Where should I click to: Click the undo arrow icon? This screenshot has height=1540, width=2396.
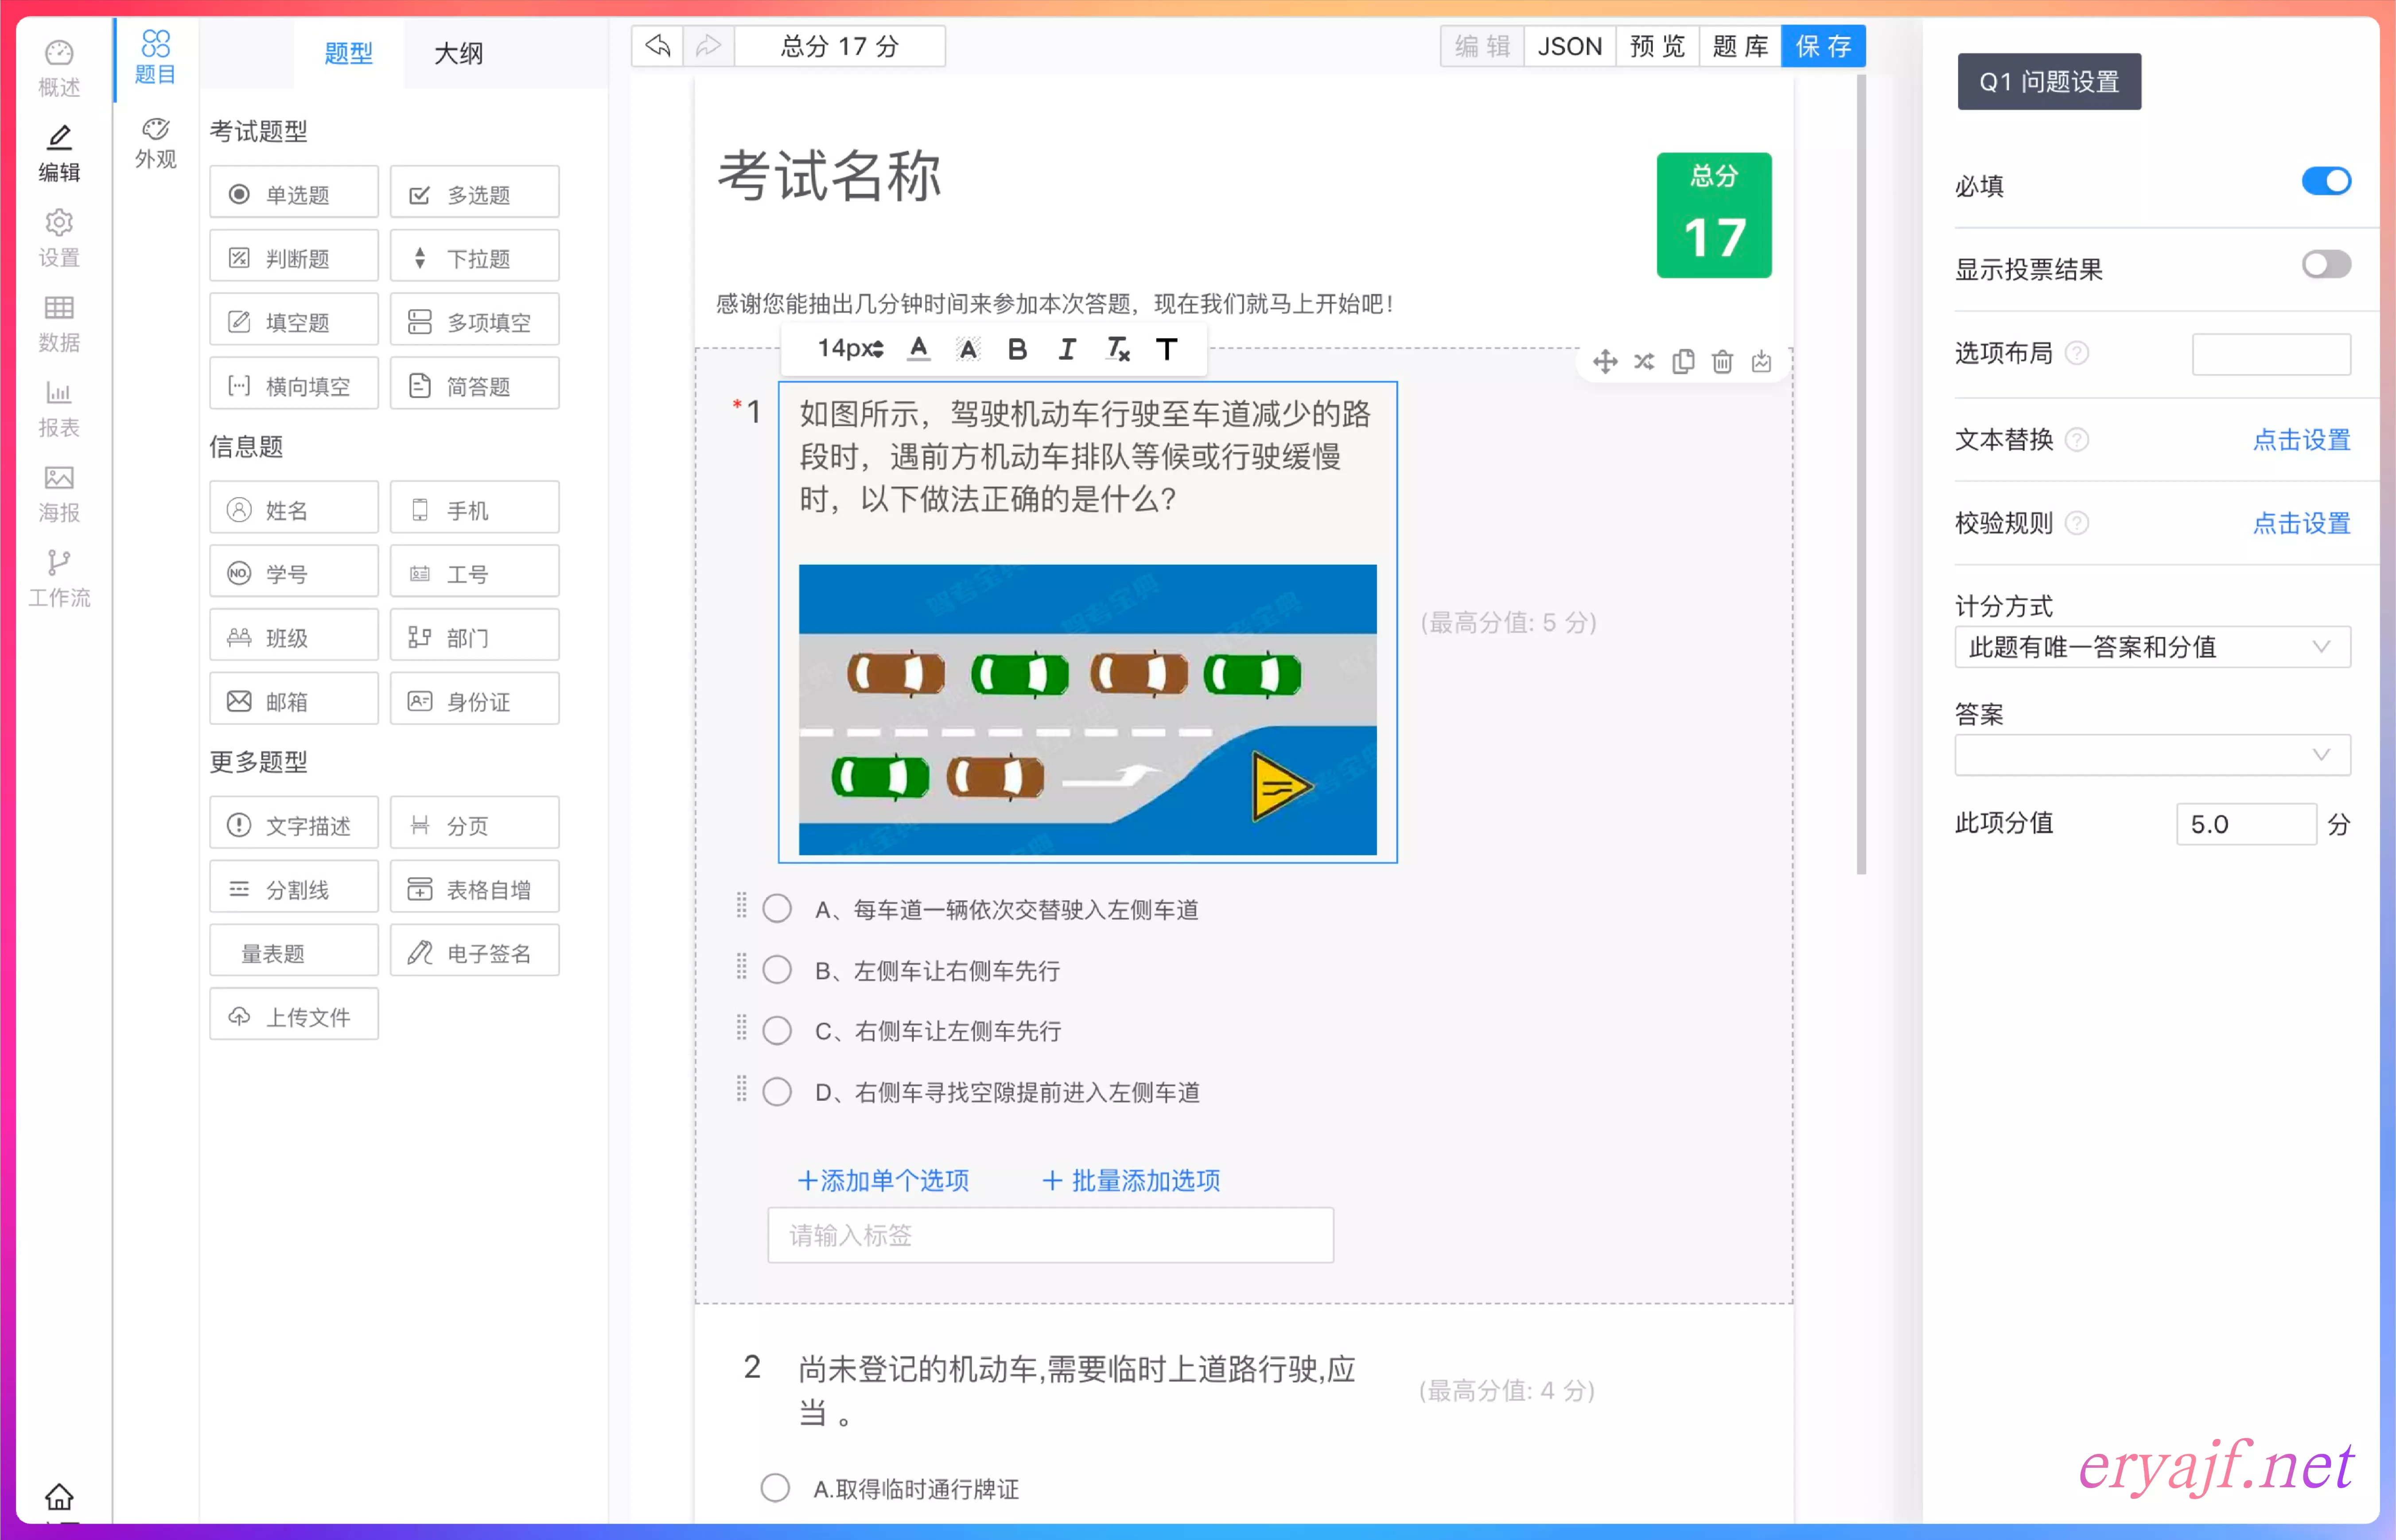point(658,46)
